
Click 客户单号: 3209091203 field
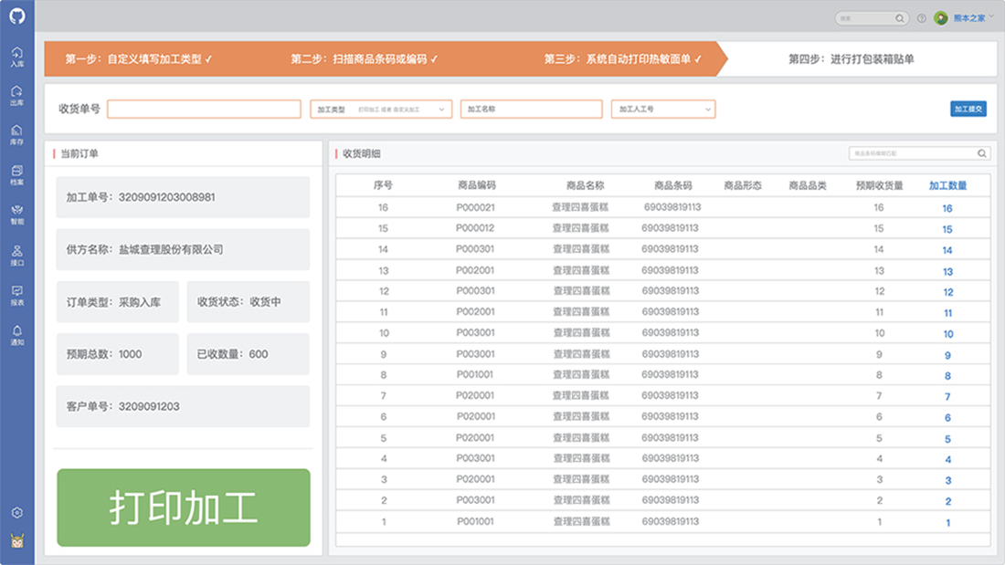184,406
